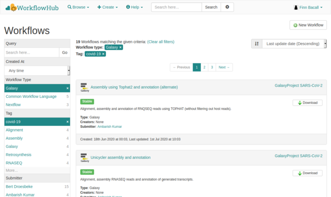Viewport: 331px width, 197px height.
Task: Click the New Workflow button
Action: tap(308, 25)
